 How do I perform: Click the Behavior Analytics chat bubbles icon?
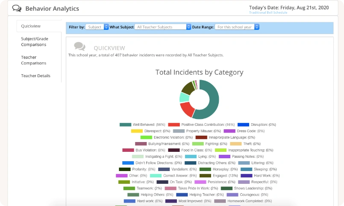(x=17, y=9)
